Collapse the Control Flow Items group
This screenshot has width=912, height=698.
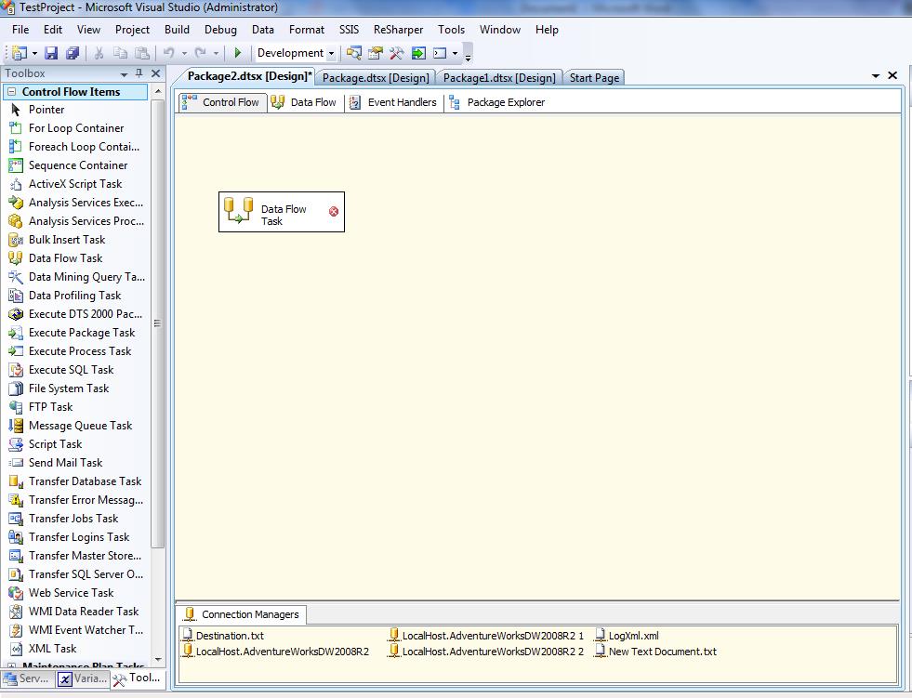click(x=11, y=92)
